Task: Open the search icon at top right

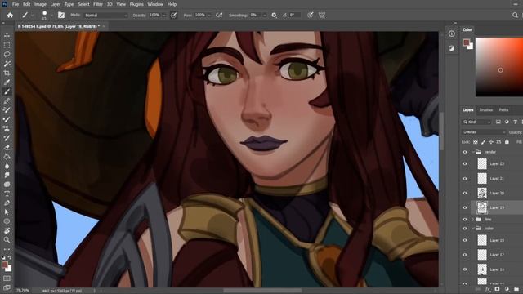Action: point(515,15)
